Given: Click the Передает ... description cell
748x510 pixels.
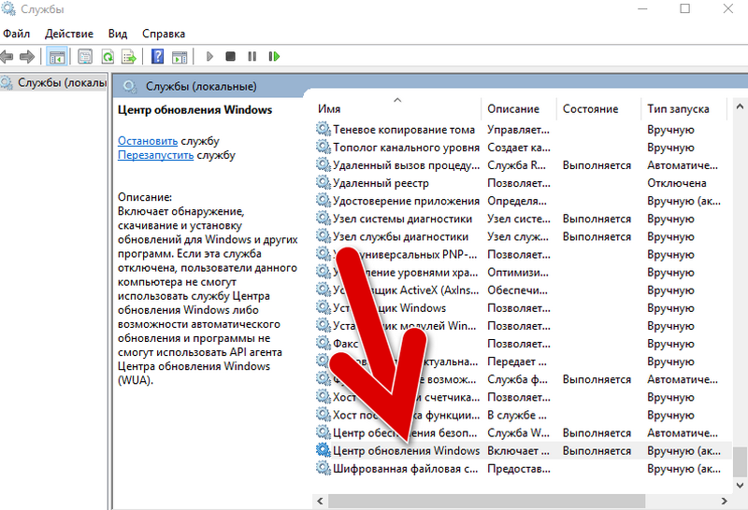Looking at the screenshot, I should coord(517,361).
